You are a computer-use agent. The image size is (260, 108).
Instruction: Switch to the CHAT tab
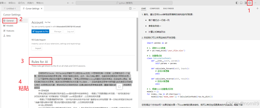[x=144, y=8]
